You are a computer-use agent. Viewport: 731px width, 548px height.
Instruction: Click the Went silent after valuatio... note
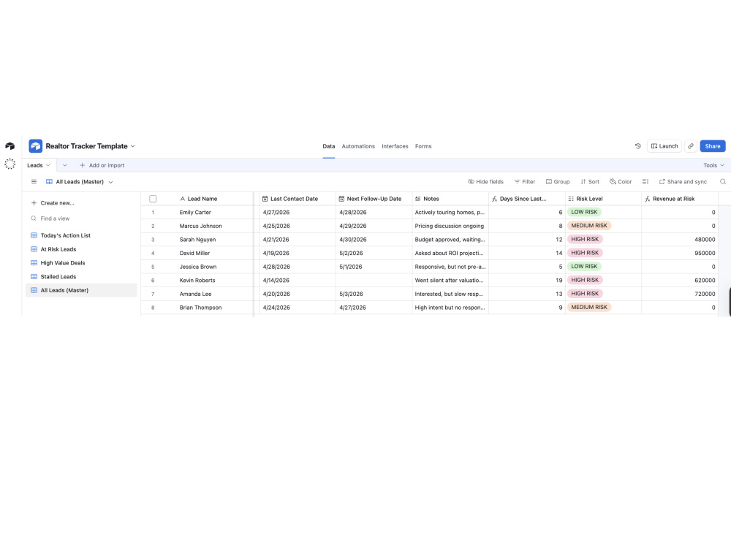click(x=450, y=281)
